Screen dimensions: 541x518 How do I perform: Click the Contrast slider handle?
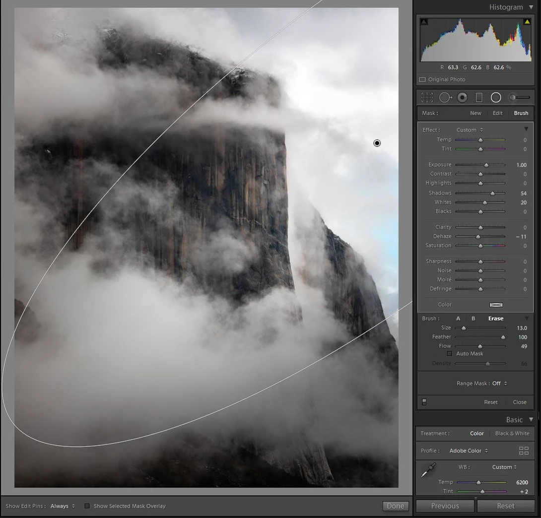click(x=480, y=174)
